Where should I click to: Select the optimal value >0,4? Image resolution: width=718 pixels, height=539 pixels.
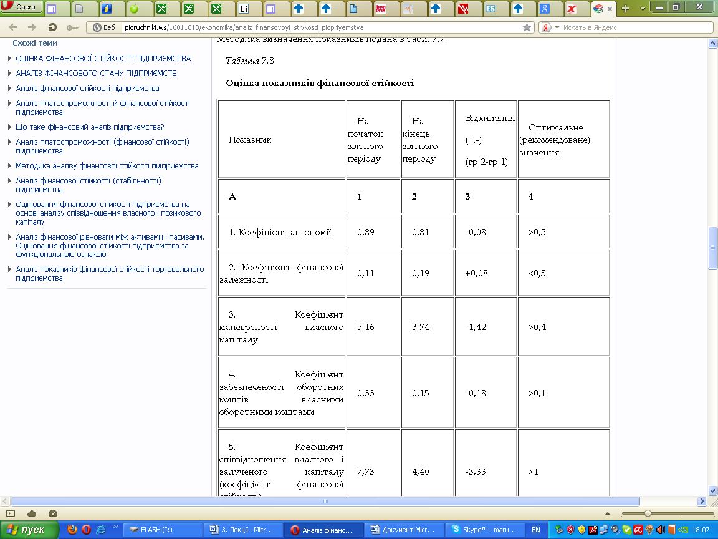537,327
